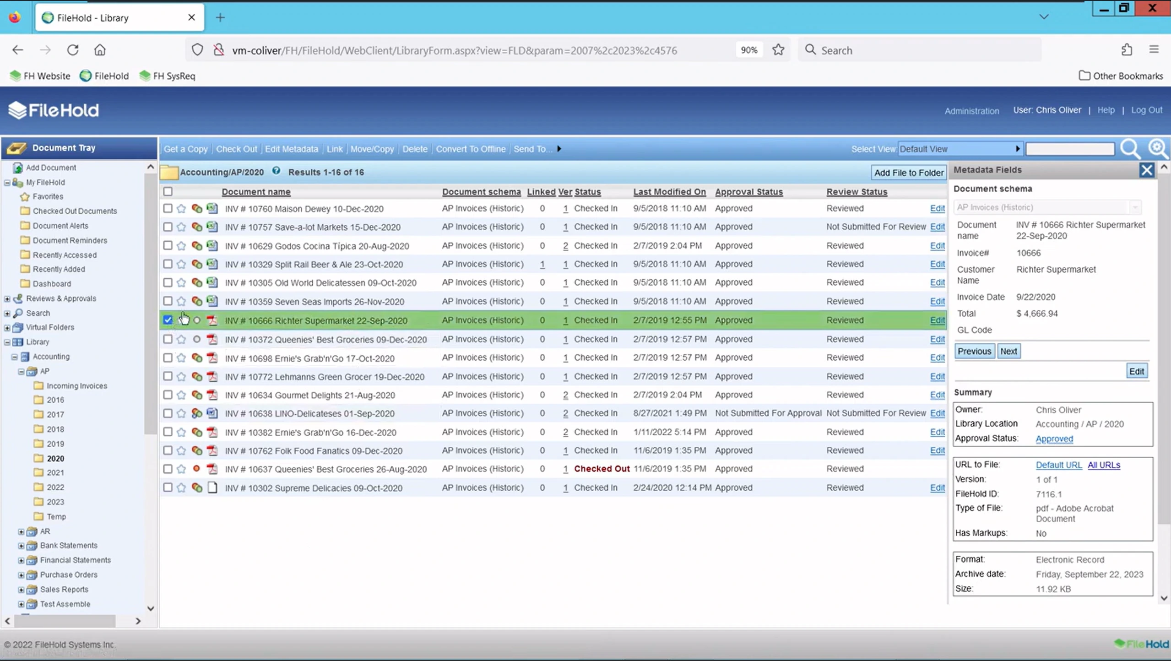Check INV # 10637 Queenies' Best Groceries checkbox

pyautogui.click(x=168, y=469)
